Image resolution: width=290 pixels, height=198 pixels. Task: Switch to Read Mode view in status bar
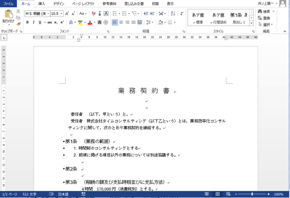click(207, 194)
